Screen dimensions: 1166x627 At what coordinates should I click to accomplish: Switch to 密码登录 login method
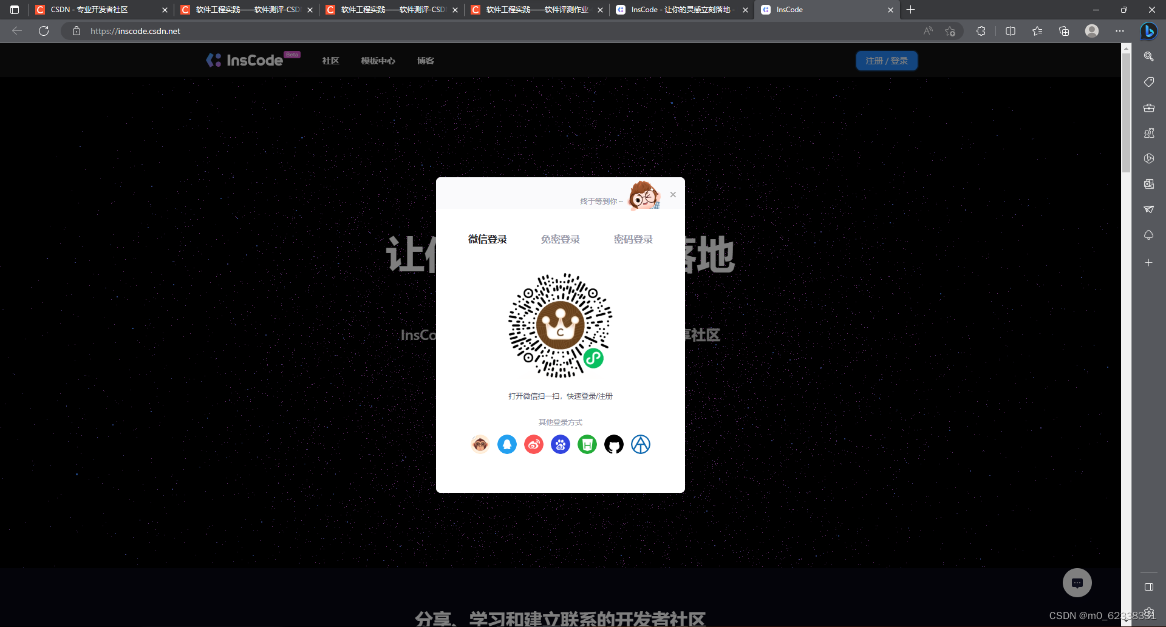click(633, 239)
